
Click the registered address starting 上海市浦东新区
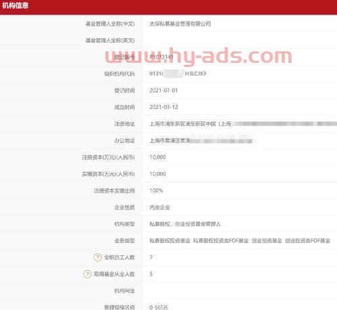[x=243, y=124]
